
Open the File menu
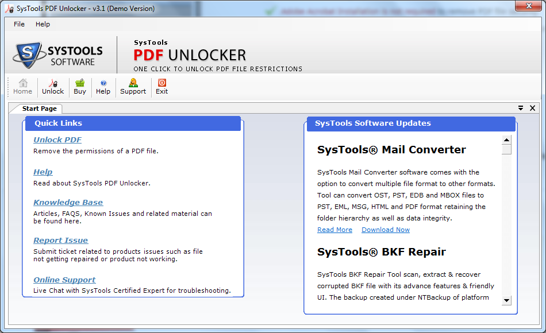[x=19, y=24]
